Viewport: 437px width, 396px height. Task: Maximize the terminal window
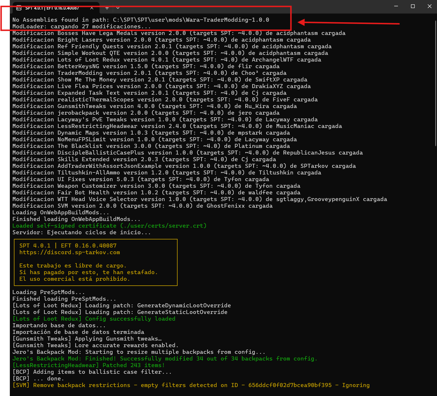pyautogui.click(x=413, y=6)
